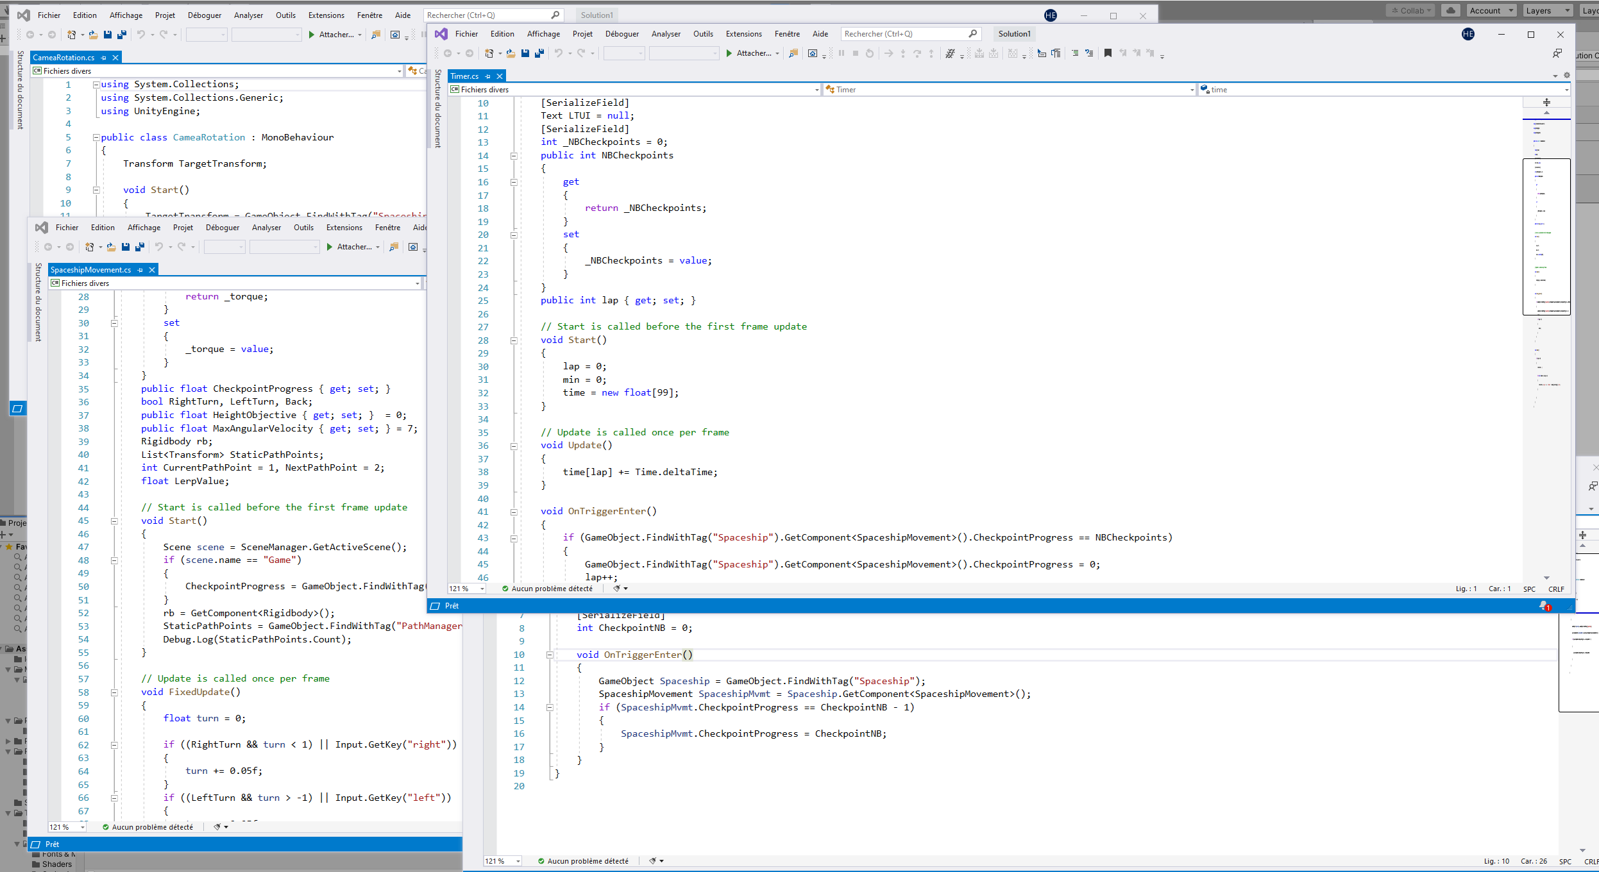The image size is (1599, 872).
Task: Open the Attacher button dropdown arrow
Action: tap(778, 53)
